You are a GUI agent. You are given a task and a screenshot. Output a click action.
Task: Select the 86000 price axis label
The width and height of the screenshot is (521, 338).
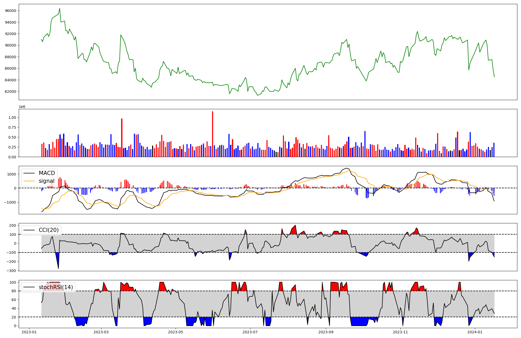11,68
